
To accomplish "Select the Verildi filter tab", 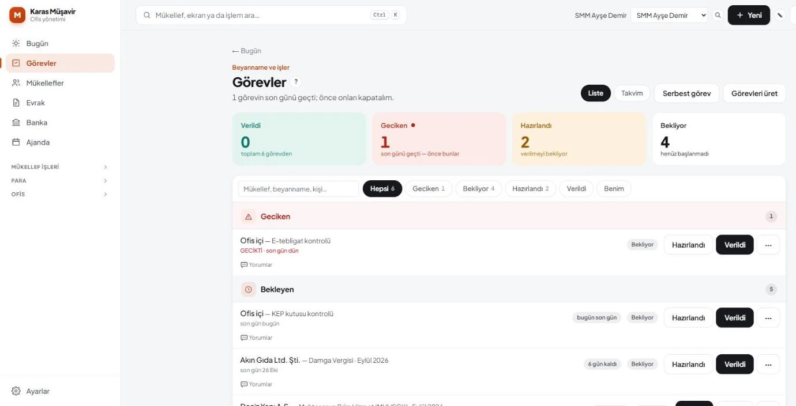I will coord(576,189).
